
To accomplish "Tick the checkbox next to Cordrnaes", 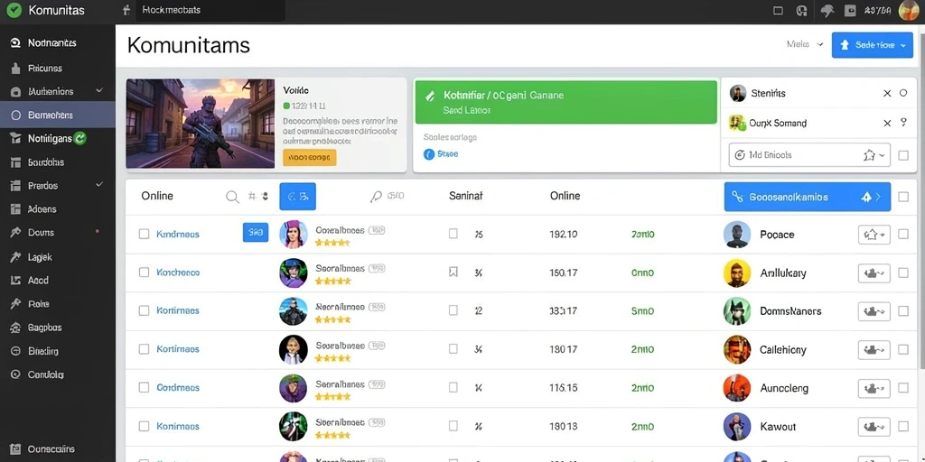I will coord(144,388).
